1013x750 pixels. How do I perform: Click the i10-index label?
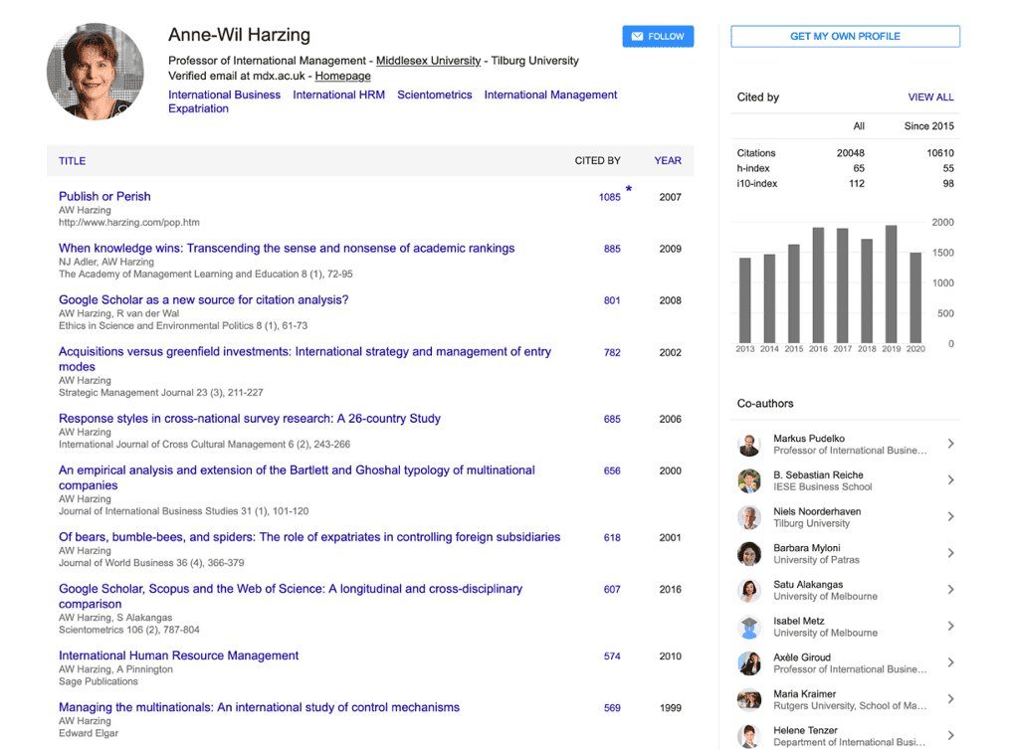pyautogui.click(x=757, y=183)
